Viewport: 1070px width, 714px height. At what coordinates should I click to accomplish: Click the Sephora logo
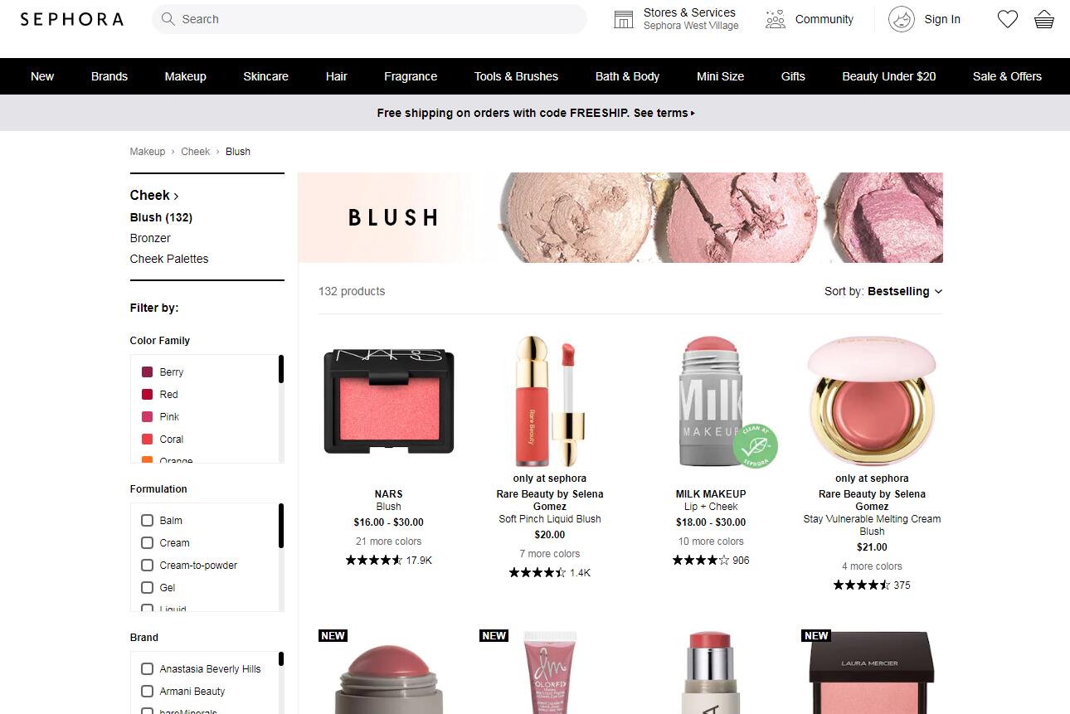72,19
